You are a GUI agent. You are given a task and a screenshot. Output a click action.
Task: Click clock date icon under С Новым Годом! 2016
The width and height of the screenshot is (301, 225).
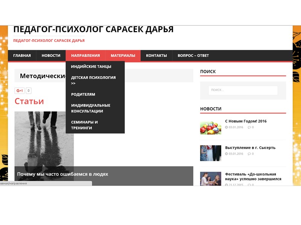coord(227,127)
